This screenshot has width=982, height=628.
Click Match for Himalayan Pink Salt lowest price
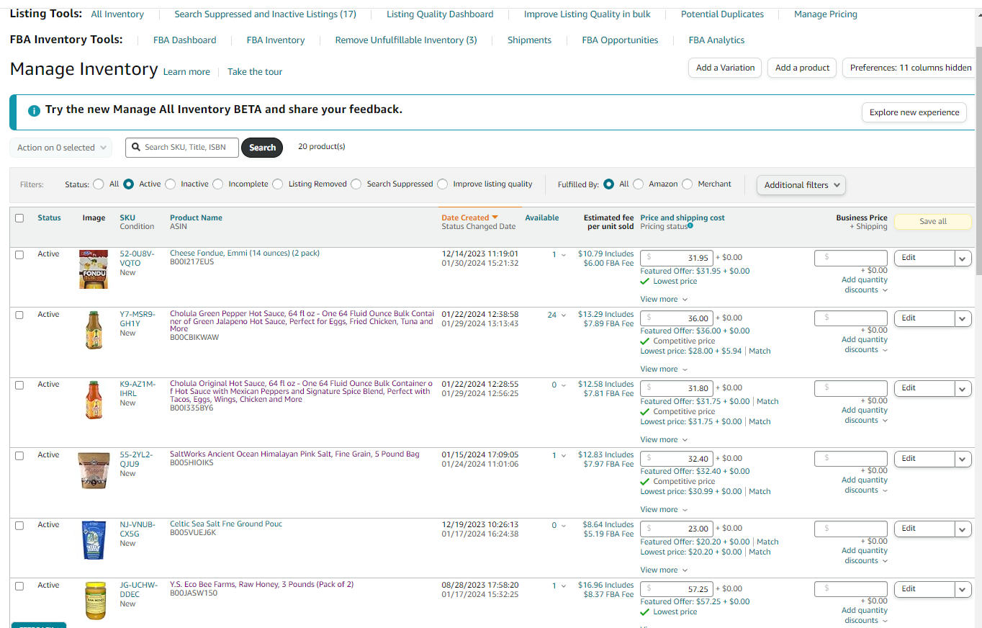point(760,491)
